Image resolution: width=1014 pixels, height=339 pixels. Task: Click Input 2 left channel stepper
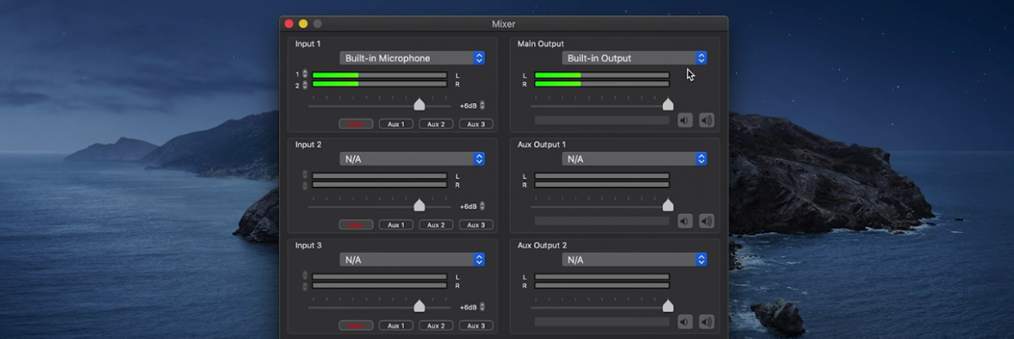pyautogui.click(x=305, y=175)
